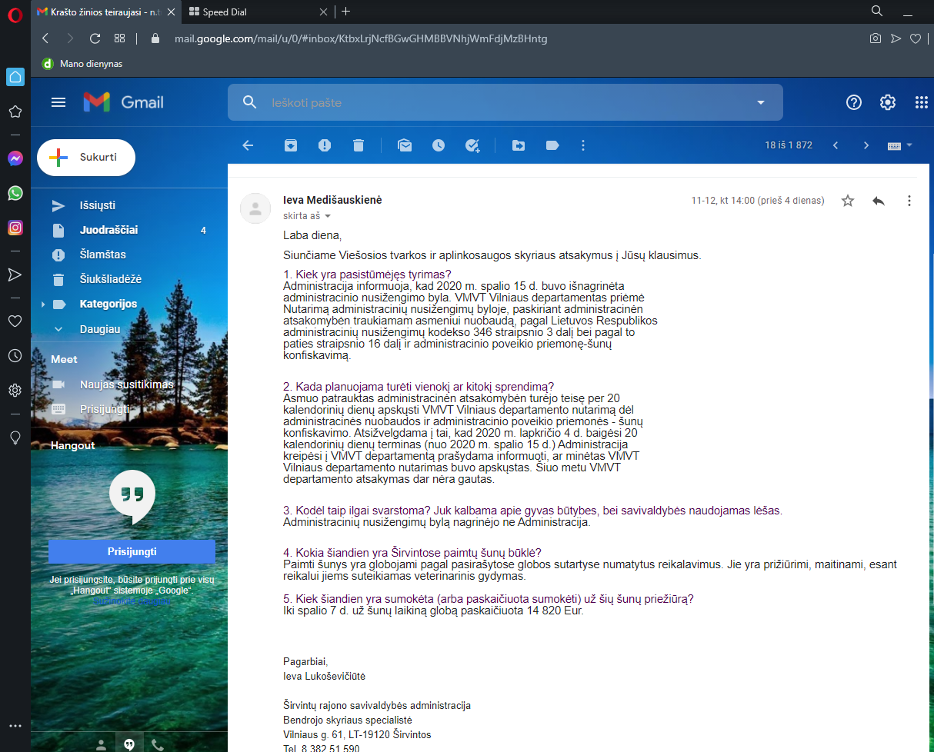934x752 pixels.
Task: Delete the email using the trash icon
Action: coord(359,145)
